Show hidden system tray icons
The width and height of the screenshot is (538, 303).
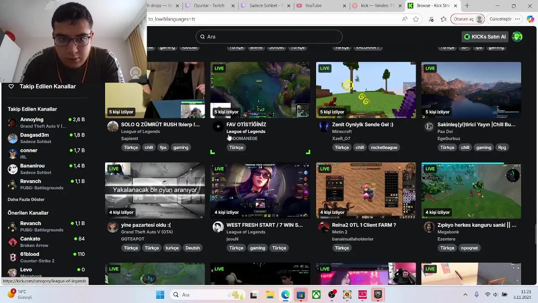[465, 295]
